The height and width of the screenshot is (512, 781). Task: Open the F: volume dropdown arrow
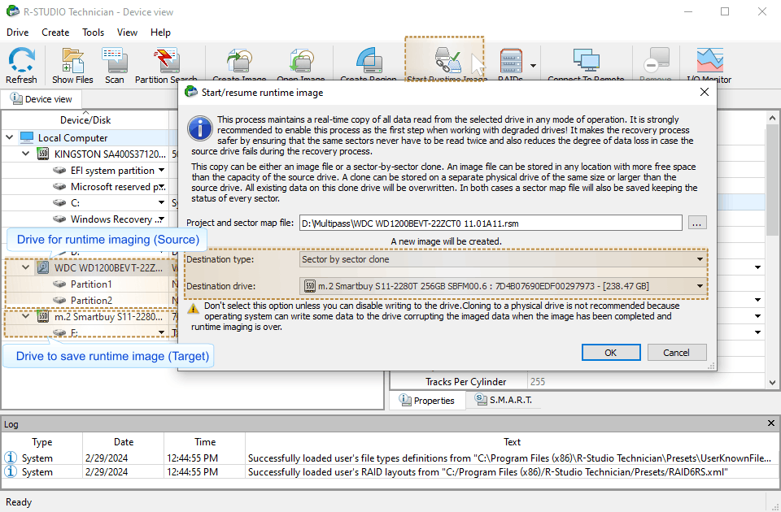click(x=161, y=332)
